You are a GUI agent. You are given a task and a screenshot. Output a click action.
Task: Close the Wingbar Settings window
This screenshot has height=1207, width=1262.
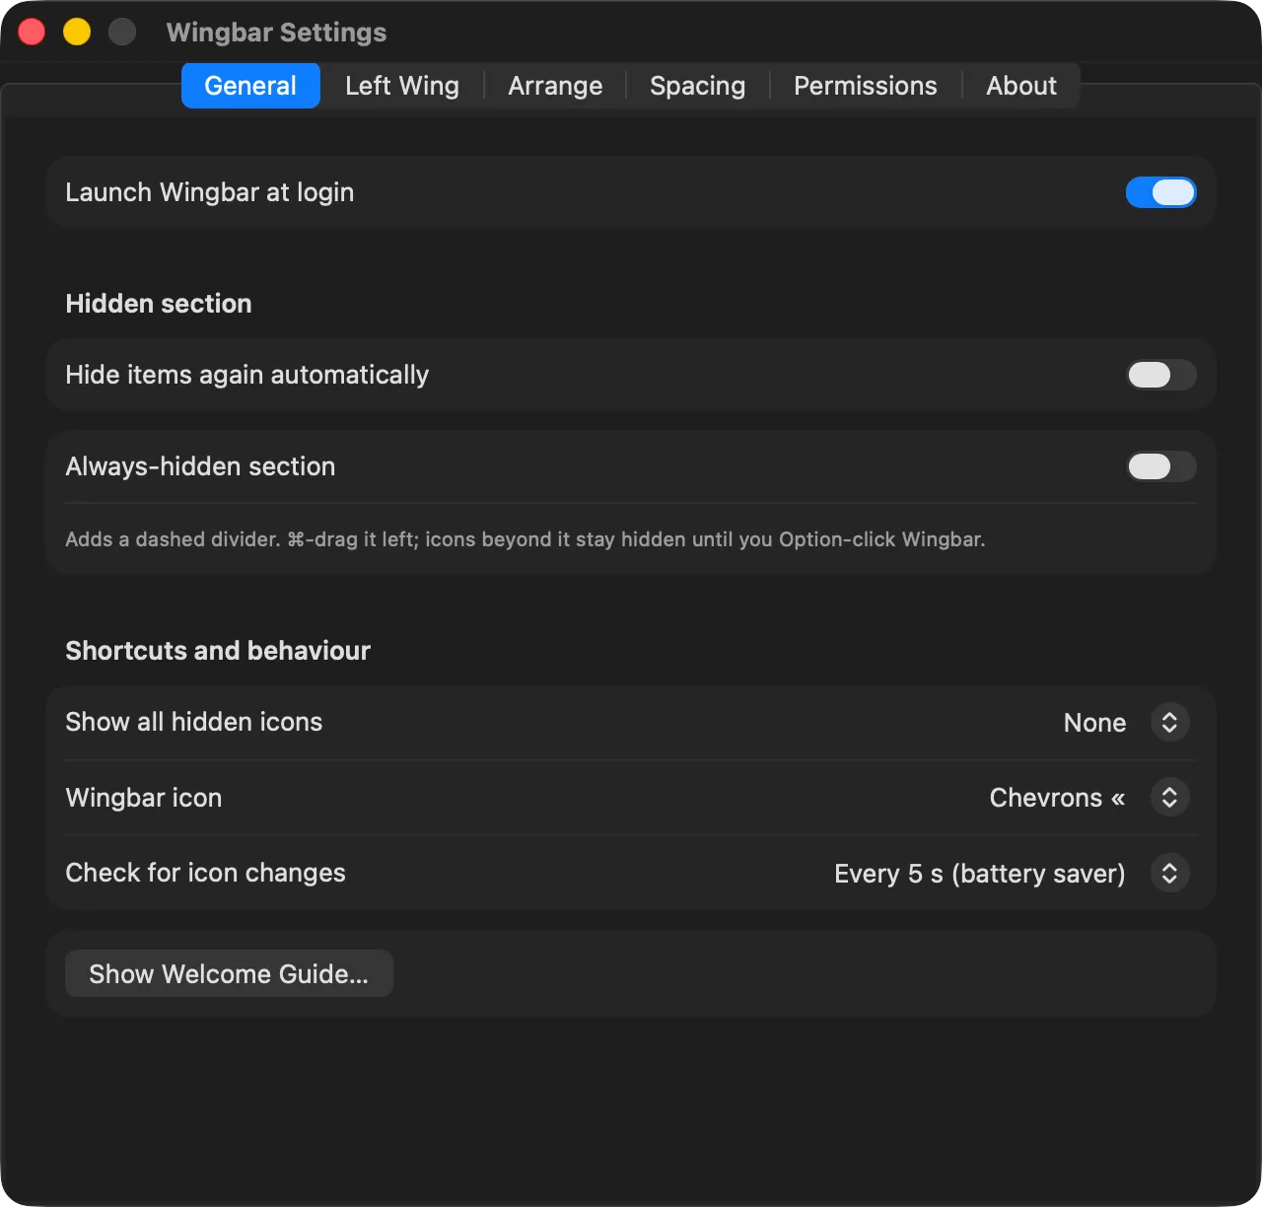[32, 32]
